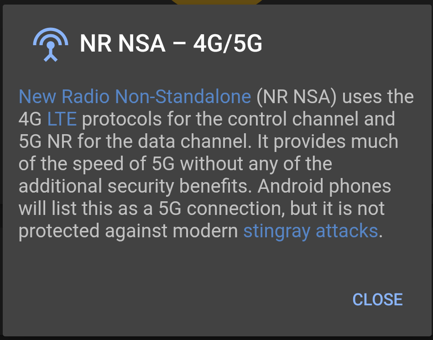The height and width of the screenshot is (340, 433).
Task: Click the NR NSA – 4G/5G dialog title
Action: pos(171,44)
